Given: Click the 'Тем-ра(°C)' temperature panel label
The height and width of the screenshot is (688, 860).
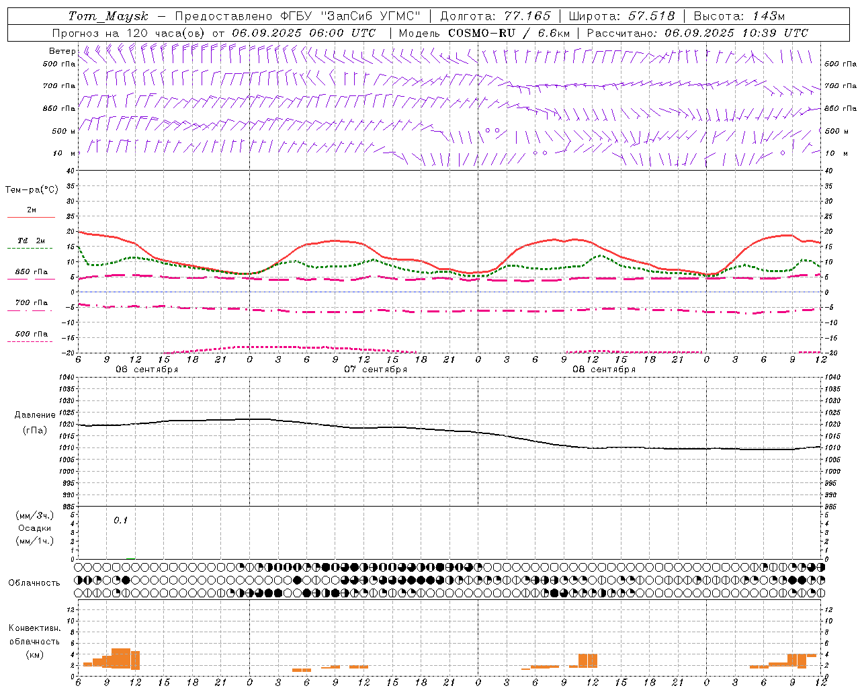Looking at the screenshot, I should 32,189.
